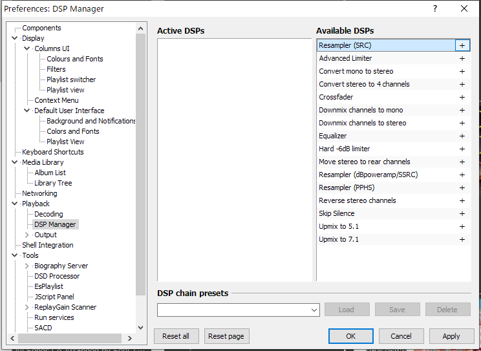Collapse the Playback tree section

click(15, 204)
